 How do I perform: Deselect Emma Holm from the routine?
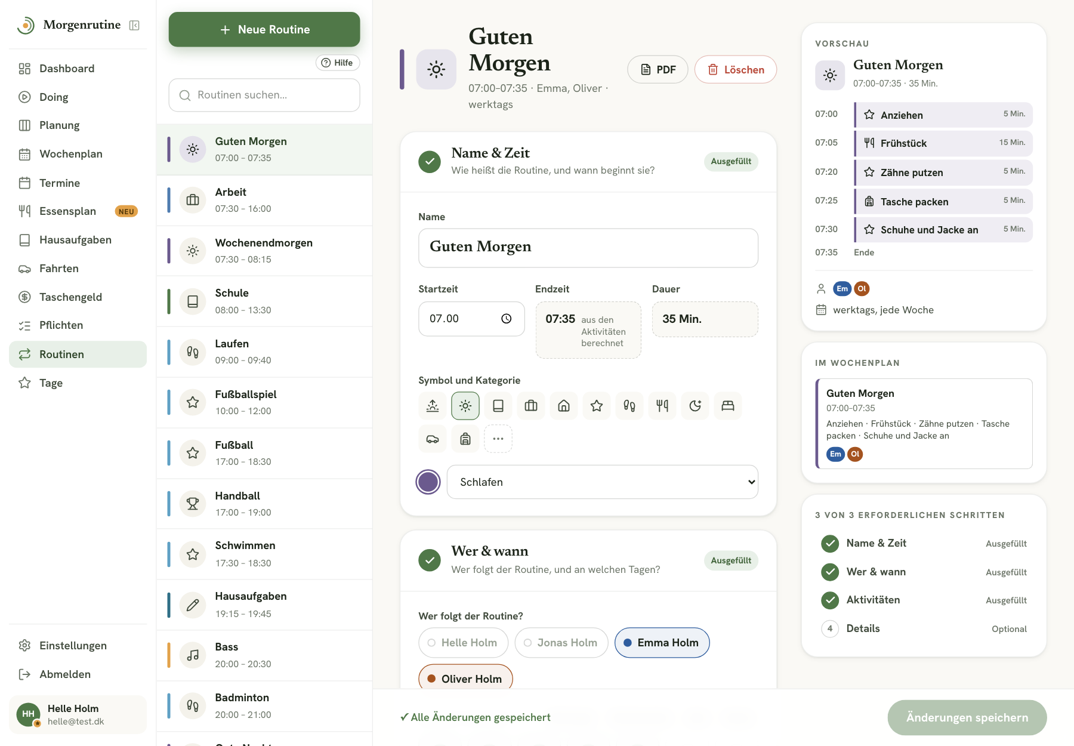662,643
